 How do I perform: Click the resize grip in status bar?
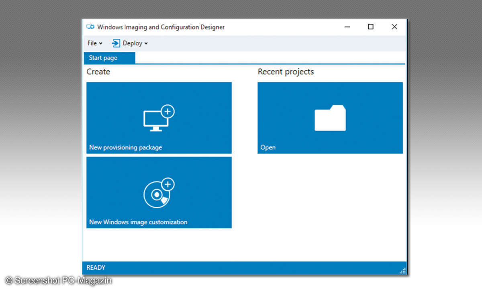click(x=402, y=271)
